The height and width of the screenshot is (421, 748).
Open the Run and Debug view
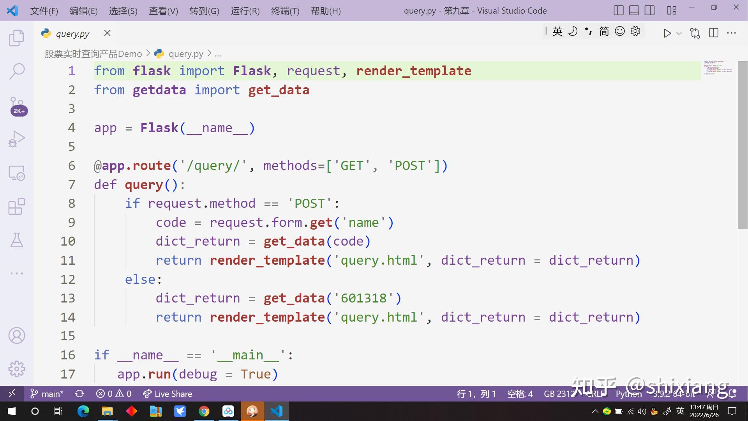point(16,139)
